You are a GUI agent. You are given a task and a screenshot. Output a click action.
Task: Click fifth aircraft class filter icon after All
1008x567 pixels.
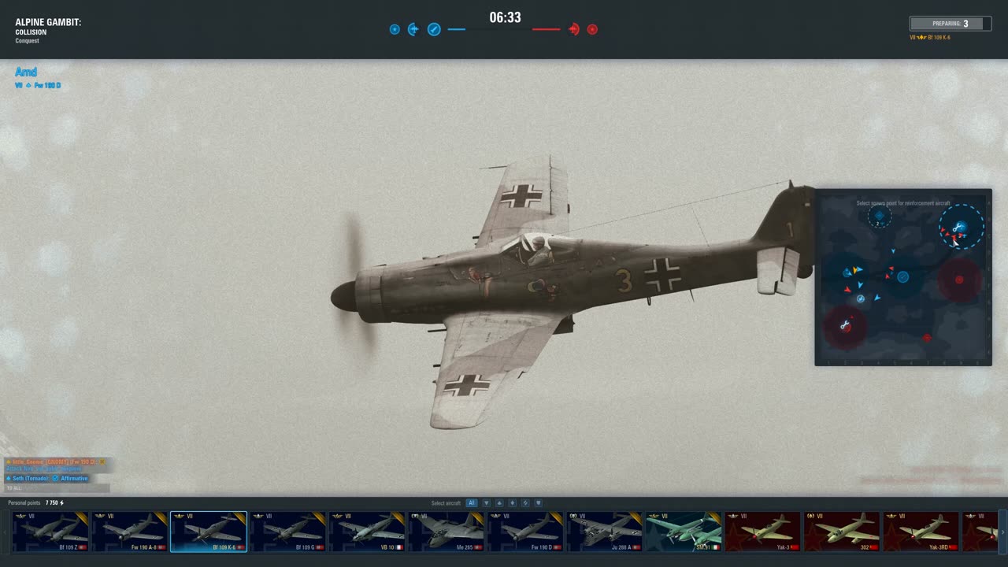539,503
